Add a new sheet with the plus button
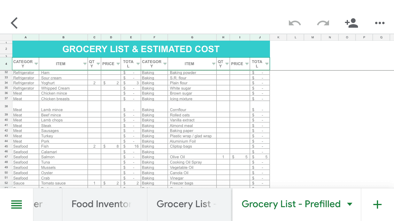The height and width of the screenshot is (221, 394). 377,204
